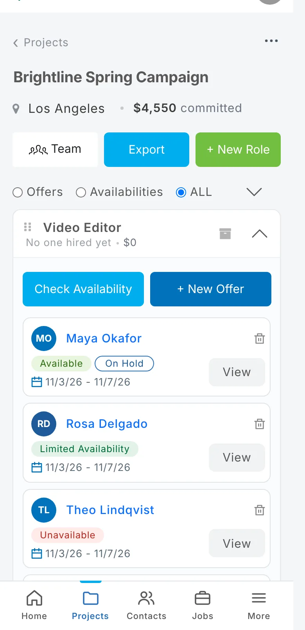Open the Team button
This screenshot has width=305, height=630.
55,150
